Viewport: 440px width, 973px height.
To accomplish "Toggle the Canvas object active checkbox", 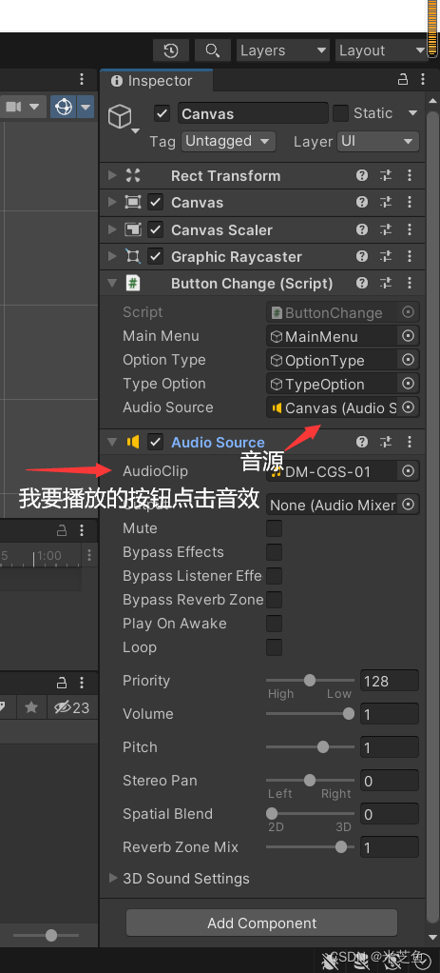I will [x=162, y=113].
